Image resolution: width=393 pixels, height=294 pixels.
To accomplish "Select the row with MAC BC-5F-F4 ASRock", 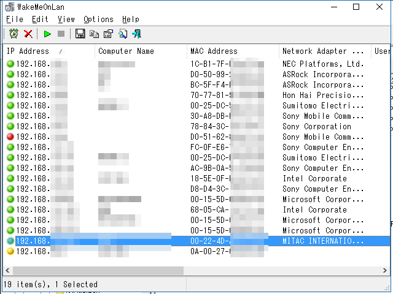I will point(196,85).
